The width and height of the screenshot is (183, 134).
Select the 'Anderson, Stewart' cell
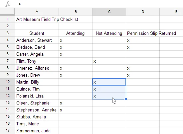pyautogui.click(x=37, y=40)
